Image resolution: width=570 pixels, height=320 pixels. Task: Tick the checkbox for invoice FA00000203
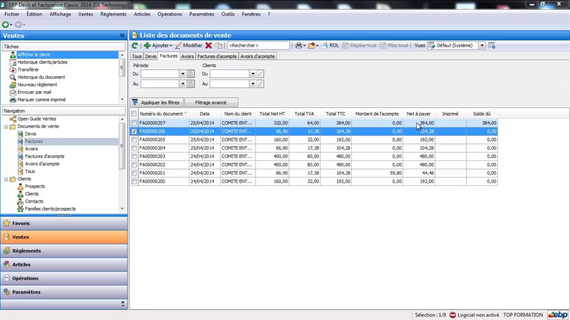134,156
